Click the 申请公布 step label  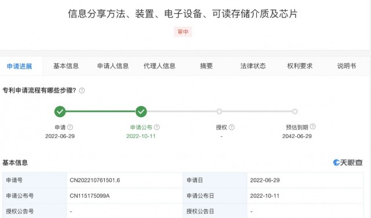click(141, 128)
